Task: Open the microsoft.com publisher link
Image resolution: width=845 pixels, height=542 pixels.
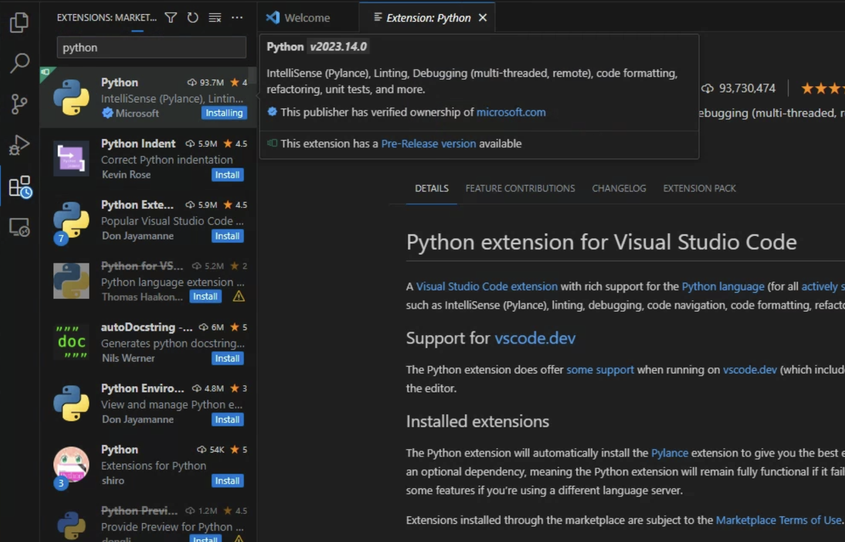Action: point(511,112)
